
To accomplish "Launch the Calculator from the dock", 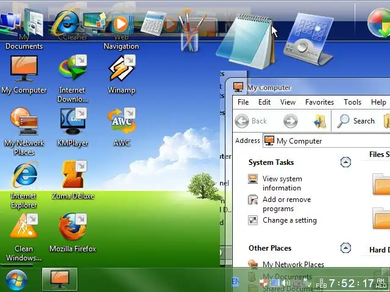I will click(153, 23).
